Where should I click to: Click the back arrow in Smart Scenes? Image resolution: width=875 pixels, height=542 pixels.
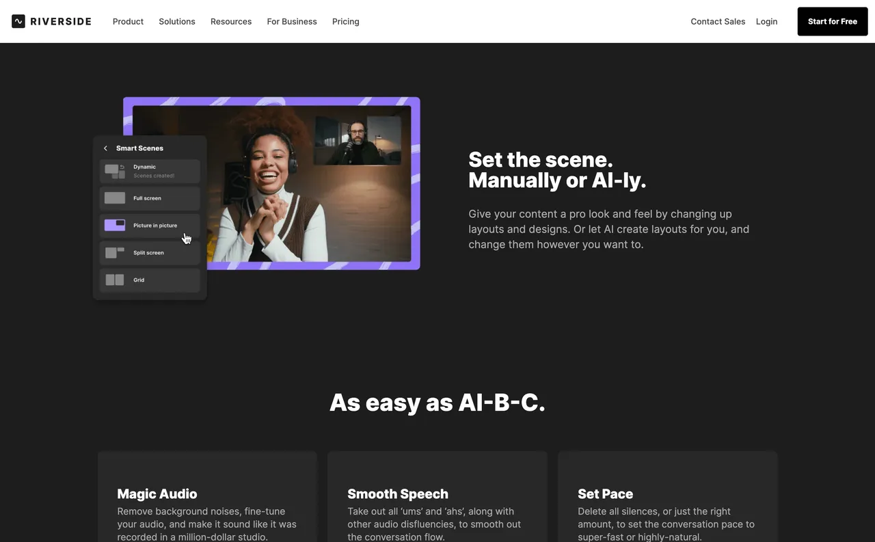pyautogui.click(x=105, y=148)
